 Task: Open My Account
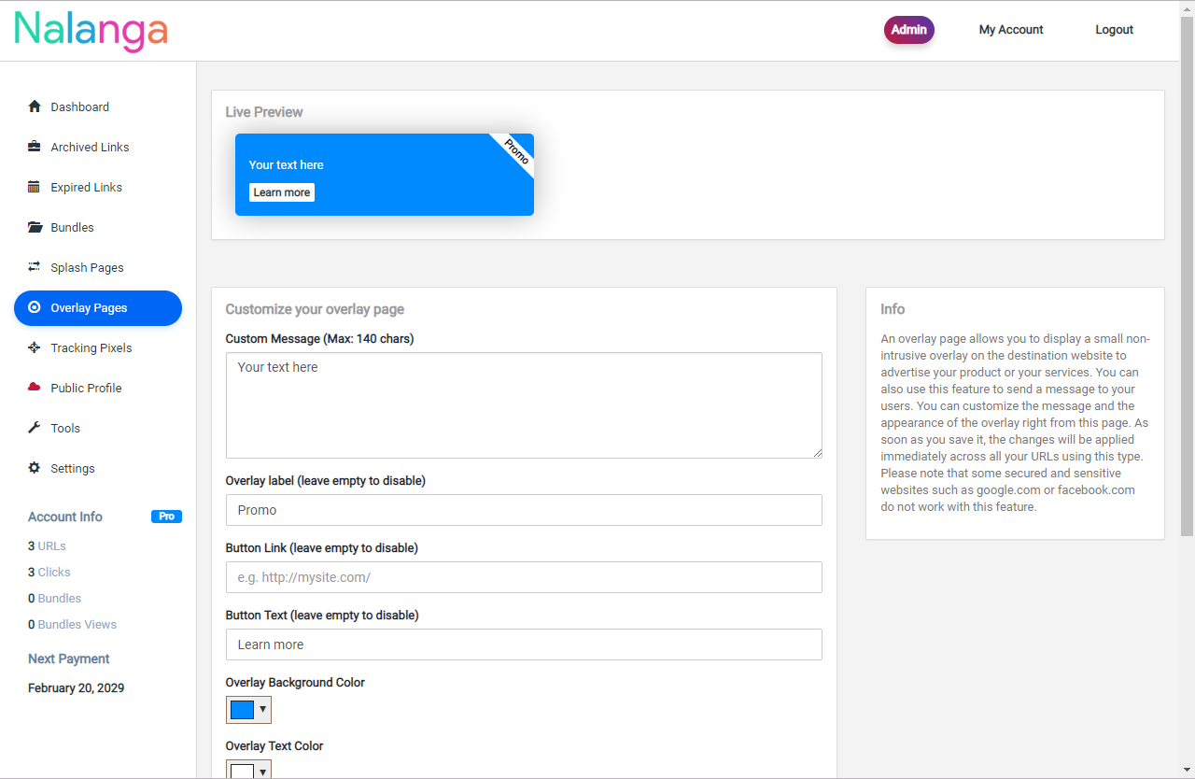(x=1011, y=29)
